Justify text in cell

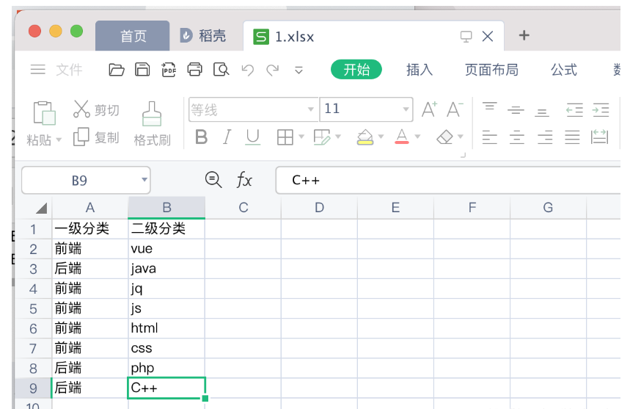pos(572,137)
